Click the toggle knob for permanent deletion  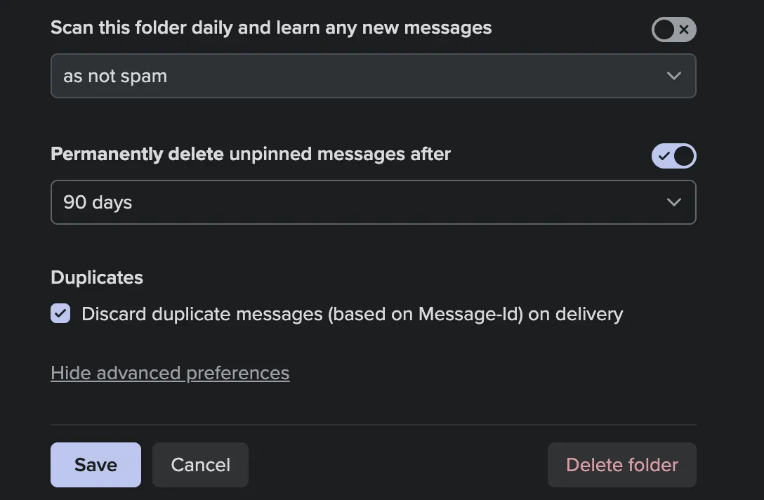pos(684,156)
